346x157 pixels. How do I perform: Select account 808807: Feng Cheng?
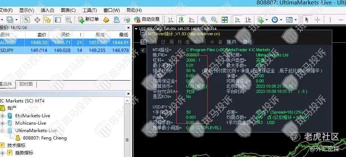click(45, 138)
